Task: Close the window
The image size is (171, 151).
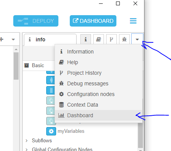Action: pos(135,3)
